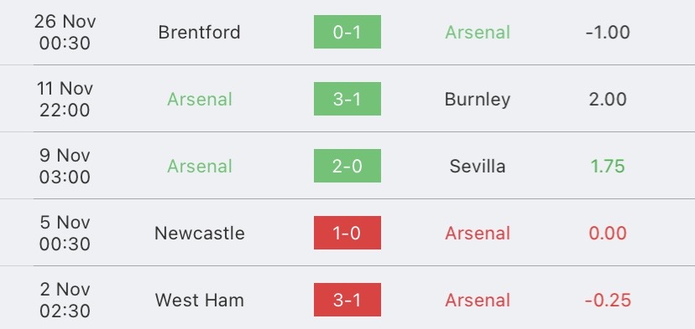Click red Arsenal in Newcastle match row

(x=478, y=233)
